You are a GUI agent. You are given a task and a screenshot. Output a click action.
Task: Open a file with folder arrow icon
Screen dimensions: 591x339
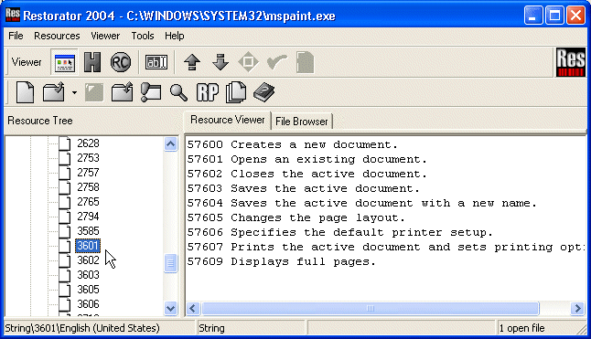pyautogui.click(x=54, y=92)
